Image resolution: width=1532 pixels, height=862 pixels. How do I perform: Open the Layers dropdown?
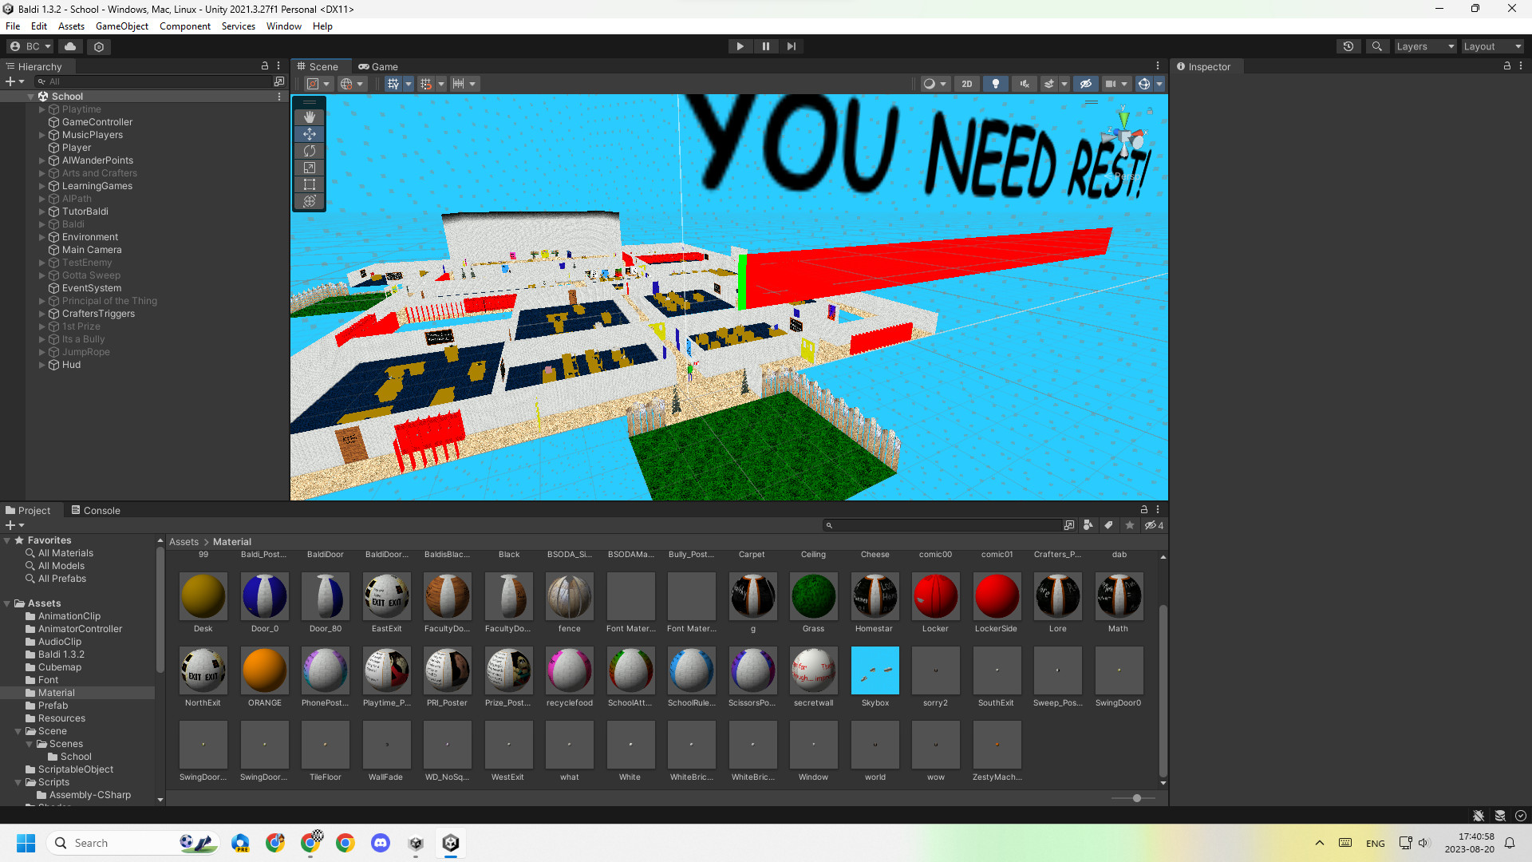[x=1425, y=46]
